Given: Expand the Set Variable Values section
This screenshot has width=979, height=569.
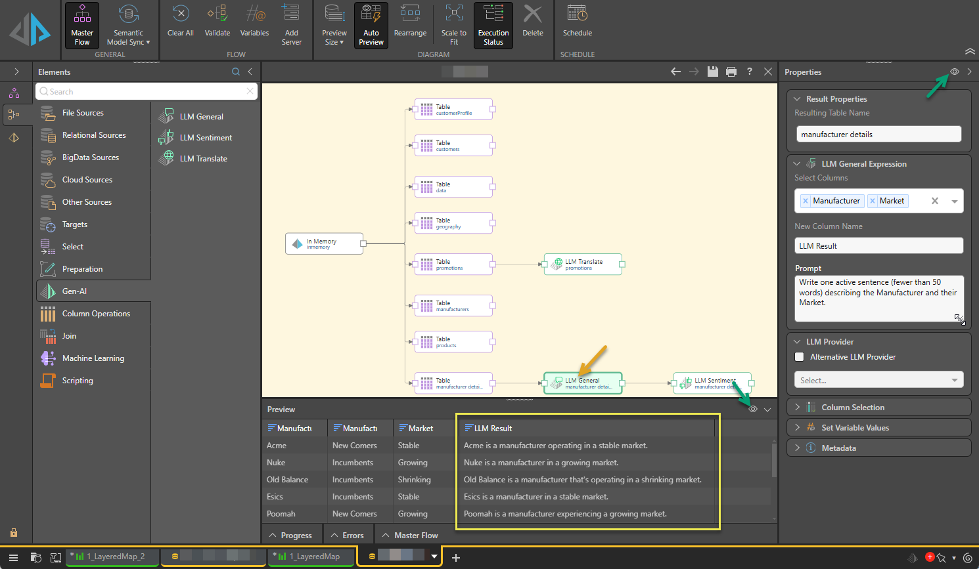Looking at the screenshot, I should click(x=854, y=428).
